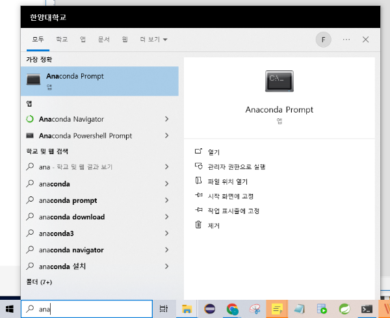Click the Windows Start button
The width and height of the screenshot is (390, 318).
(x=10, y=309)
